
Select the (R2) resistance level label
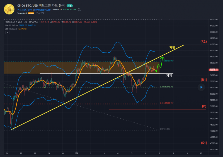[x=203, y=41]
